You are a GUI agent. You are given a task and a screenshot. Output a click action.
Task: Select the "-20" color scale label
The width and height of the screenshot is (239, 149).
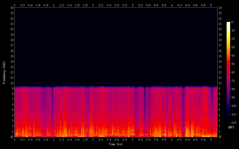click(232, 39)
